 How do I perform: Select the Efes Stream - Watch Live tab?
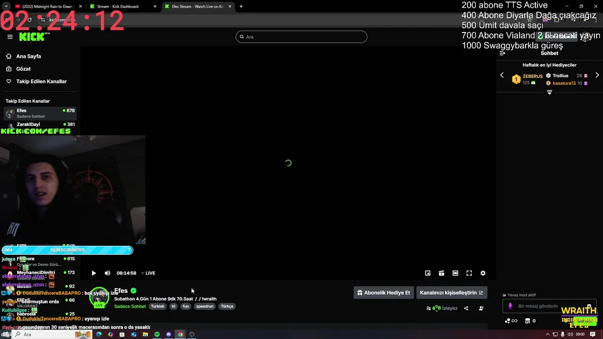click(198, 7)
